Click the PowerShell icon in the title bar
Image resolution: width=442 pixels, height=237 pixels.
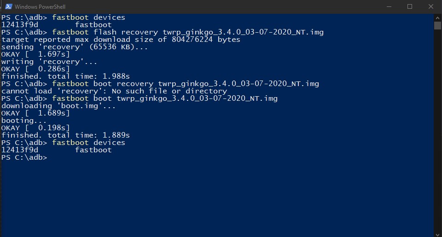coord(8,7)
